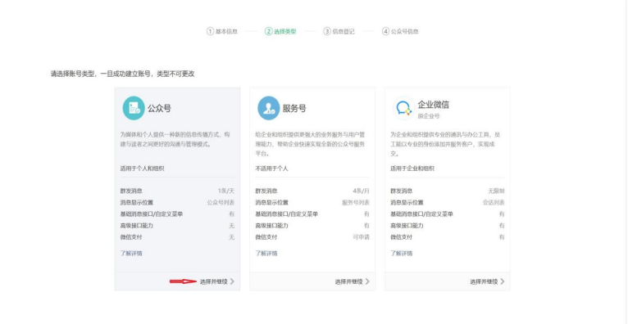The width and height of the screenshot is (628, 324).
Task: Click 微信支付 label in the 公众号 card
Action: pos(131,237)
